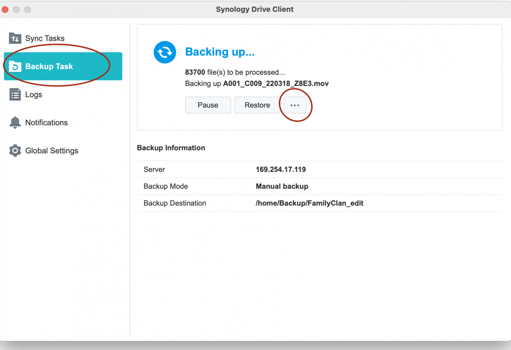Pause the running backup
The height and width of the screenshot is (350, 511).
point(208,105)
